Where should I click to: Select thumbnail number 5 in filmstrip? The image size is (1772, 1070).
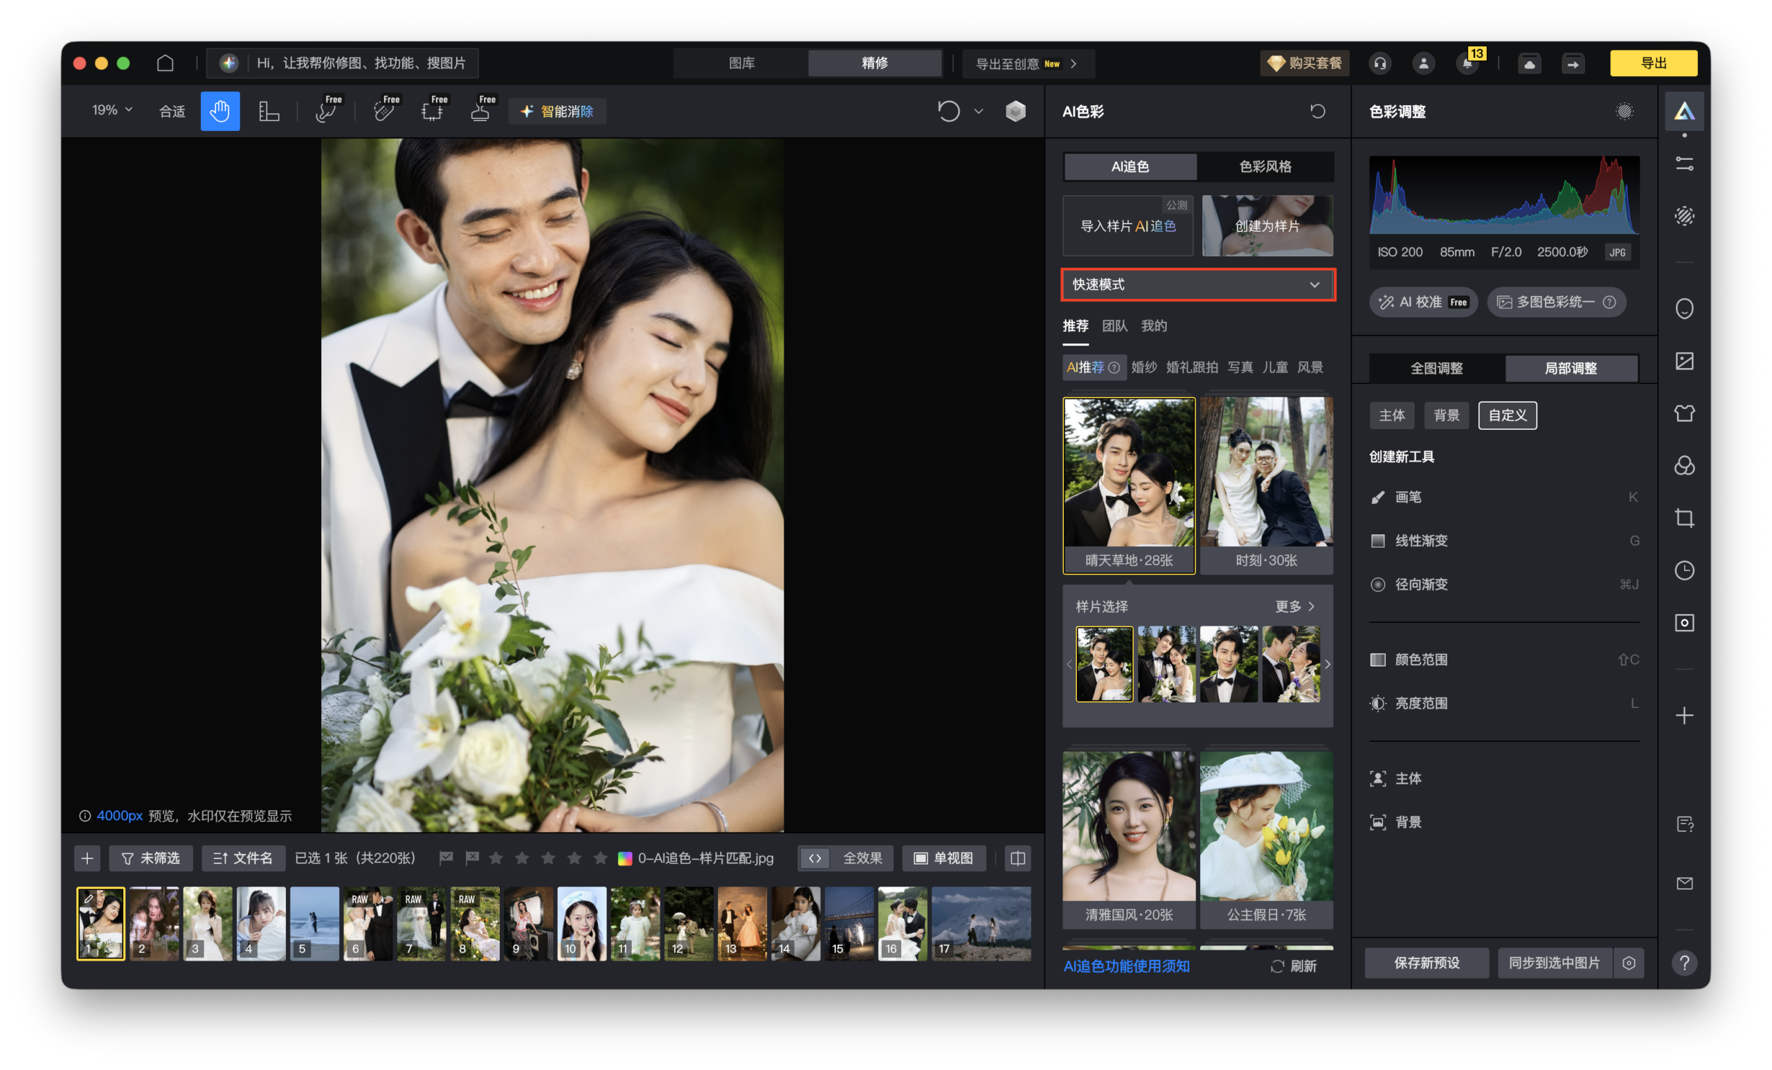click(x=314, y=923)
